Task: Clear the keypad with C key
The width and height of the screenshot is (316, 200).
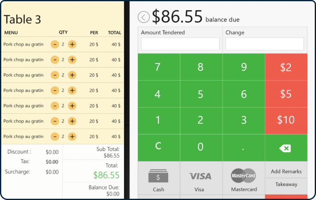Action: click(x=159, y=148)
